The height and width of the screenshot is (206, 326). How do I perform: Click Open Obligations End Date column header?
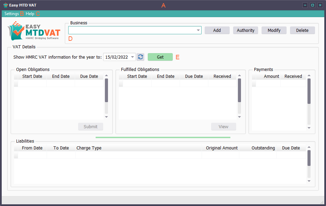click(x=61, y=76)
